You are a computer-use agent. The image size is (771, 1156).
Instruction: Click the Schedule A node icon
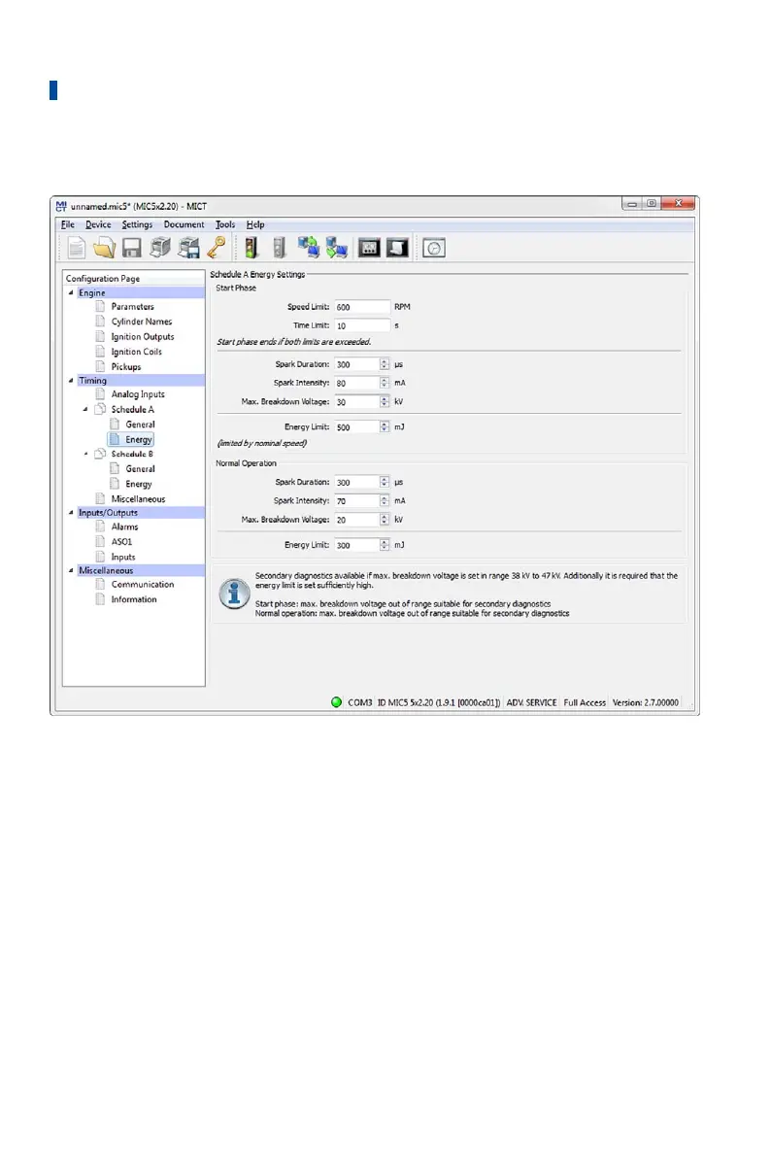pos(100,409)
